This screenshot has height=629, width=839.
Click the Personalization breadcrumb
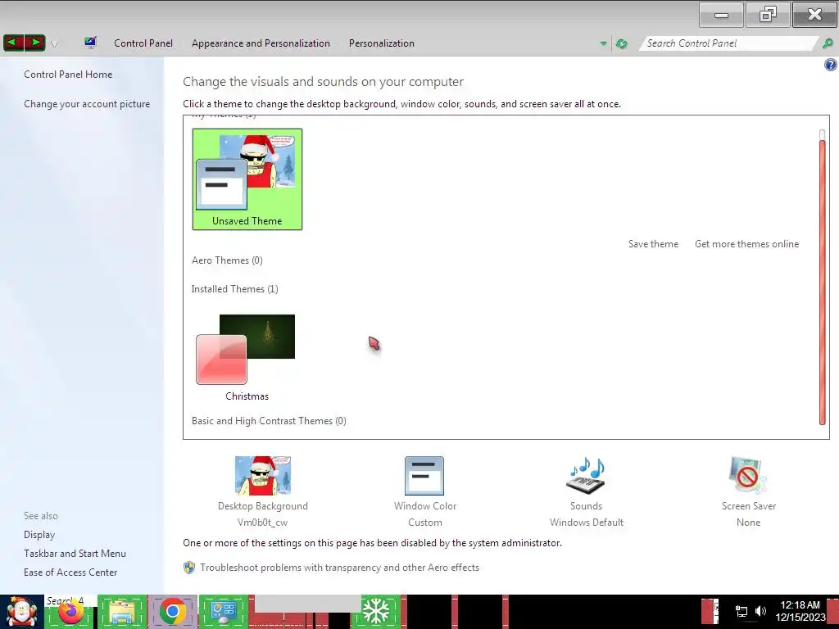[382, 43]
